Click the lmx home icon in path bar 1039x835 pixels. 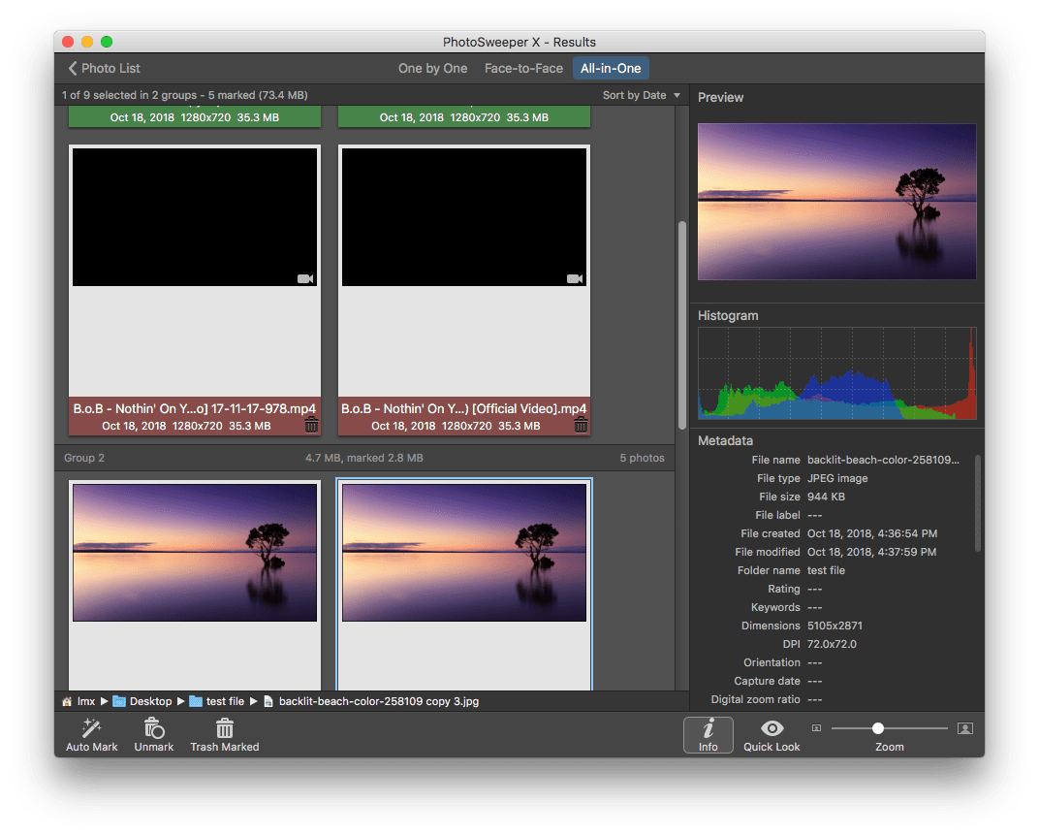click(67, 701)
